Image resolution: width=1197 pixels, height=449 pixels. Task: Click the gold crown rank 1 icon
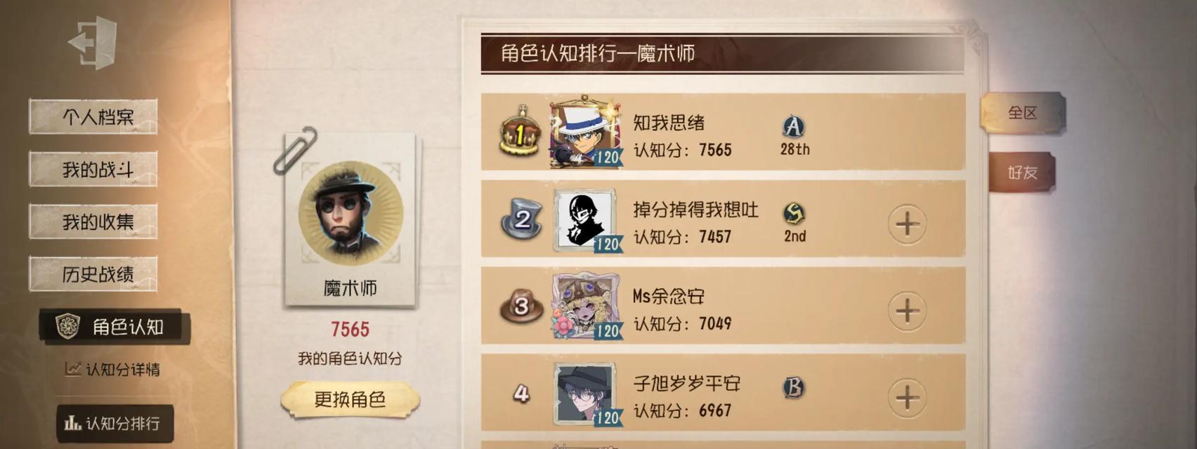pyautogui.click(x=520, y=130)
